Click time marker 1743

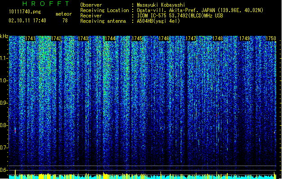(83, 38)
